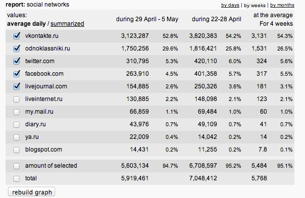Click the vkontakte.ru site name

click(x=41, y=36)
